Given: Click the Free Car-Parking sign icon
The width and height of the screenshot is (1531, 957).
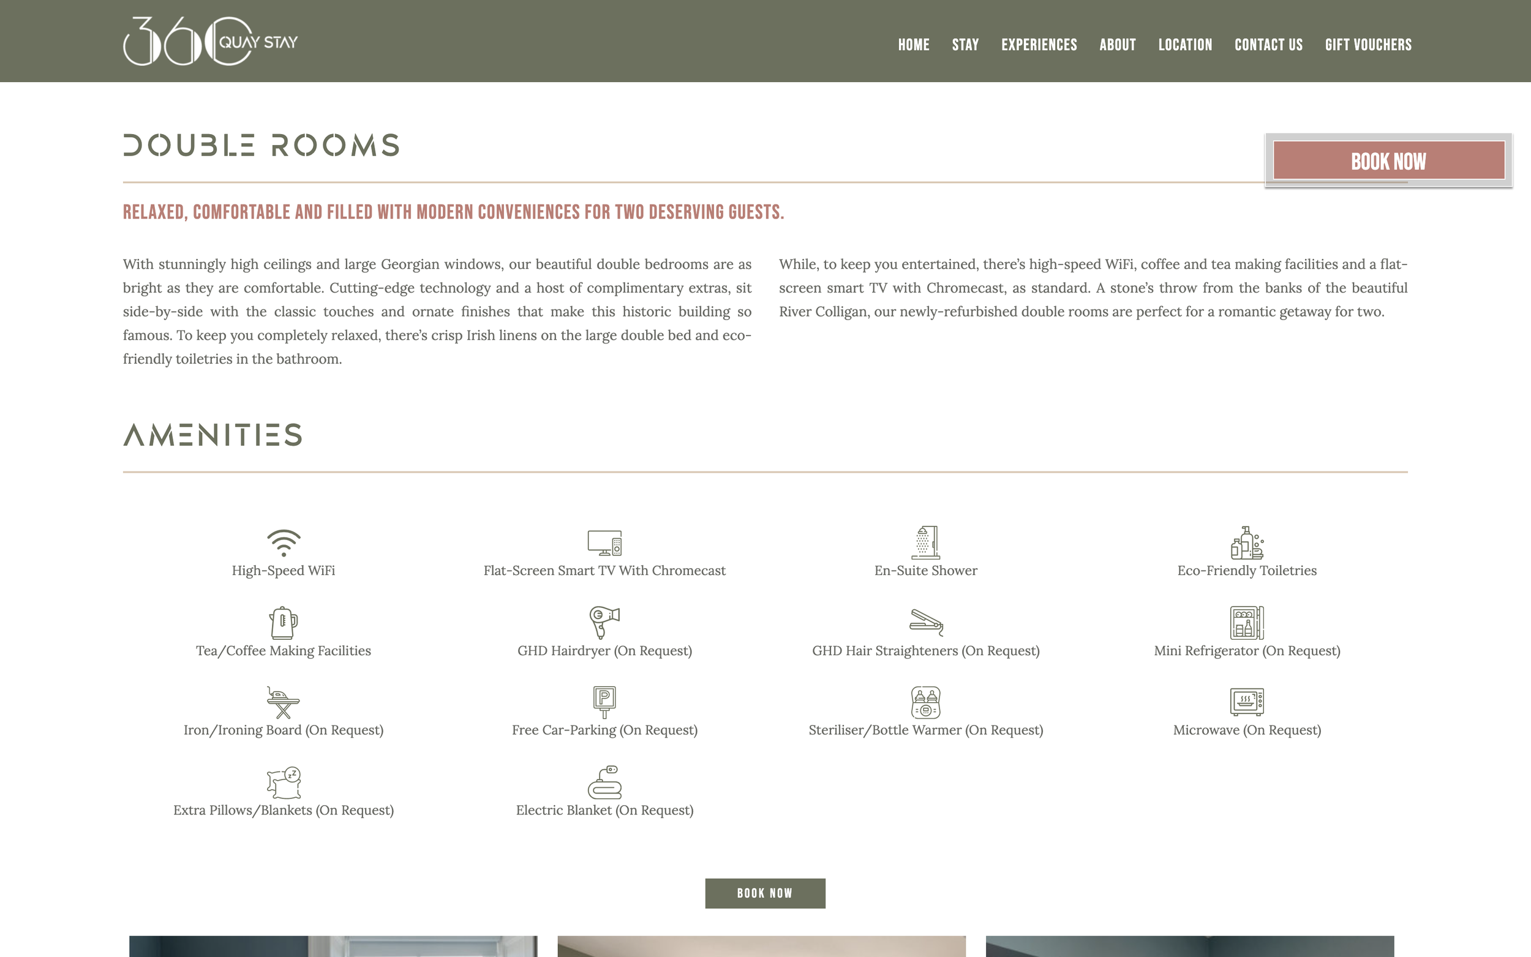Looking at the screenshot, I should tap(604, 702).
